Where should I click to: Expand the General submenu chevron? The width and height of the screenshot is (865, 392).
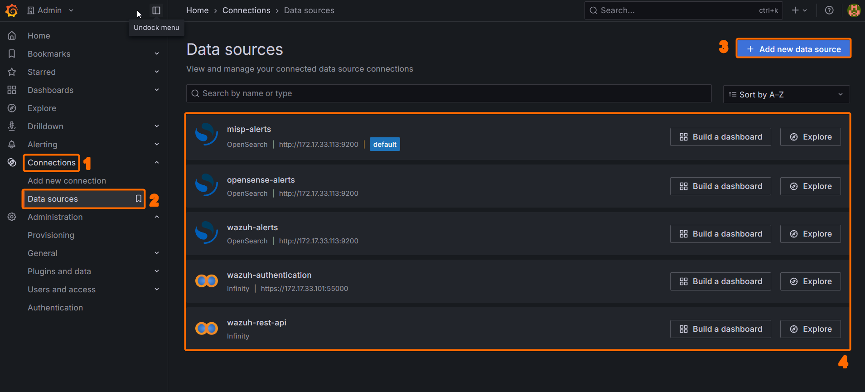coord(157,253)
